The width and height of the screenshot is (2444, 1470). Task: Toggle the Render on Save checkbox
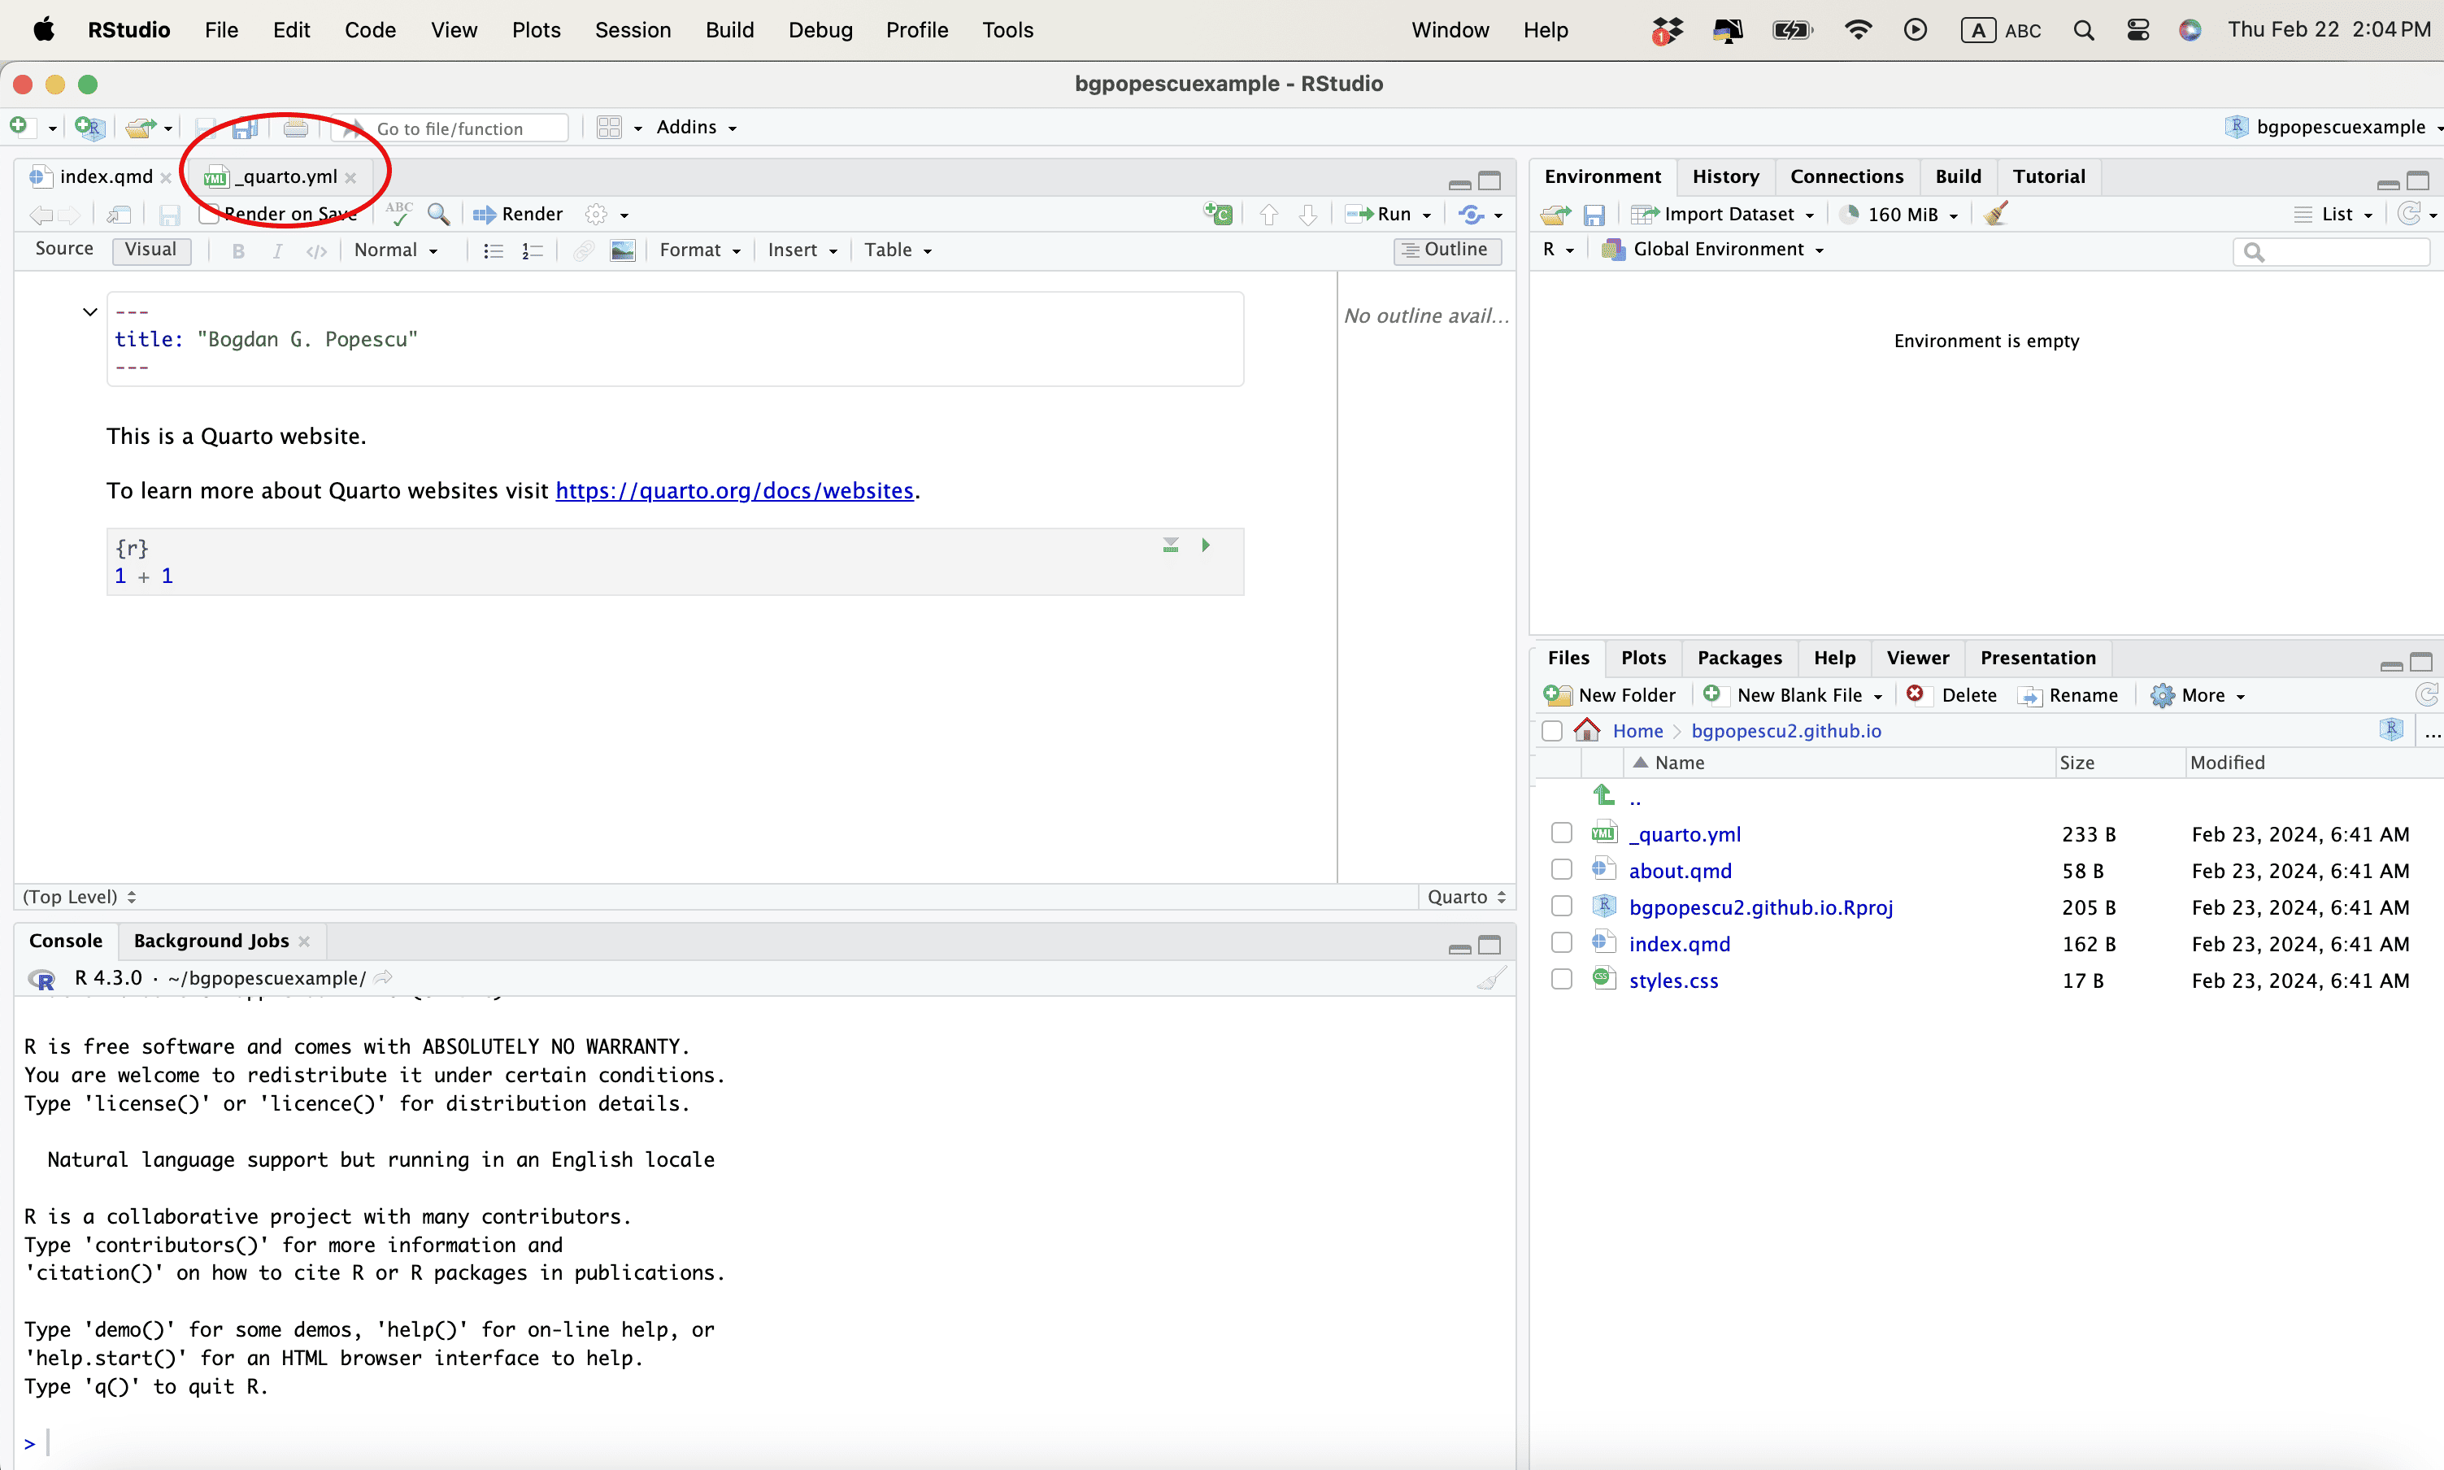click(208, 214)
